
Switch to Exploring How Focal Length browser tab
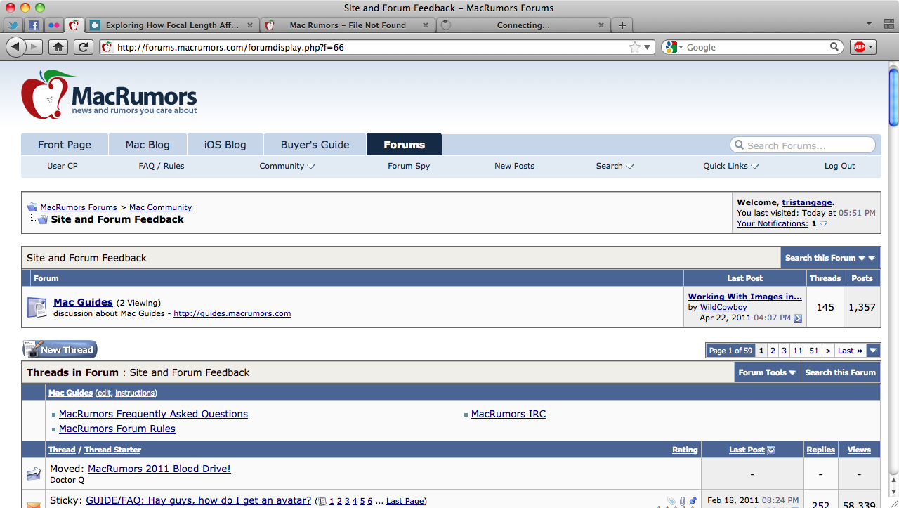click(172, 25)
